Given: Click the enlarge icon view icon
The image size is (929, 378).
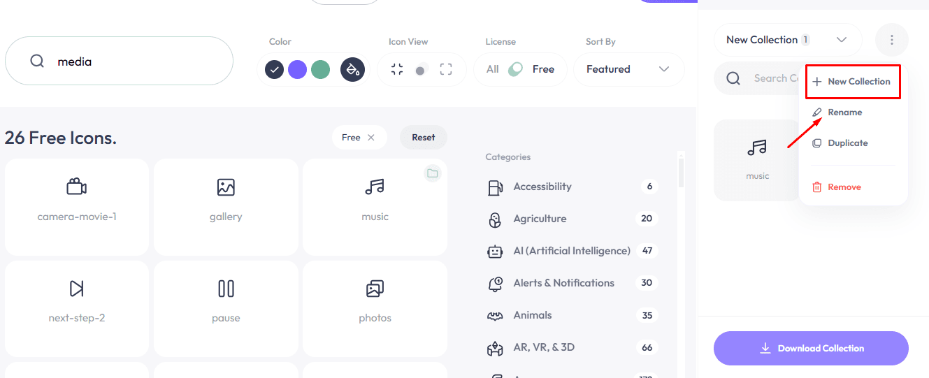Looking at the screenshot, I should coord(446,69).
